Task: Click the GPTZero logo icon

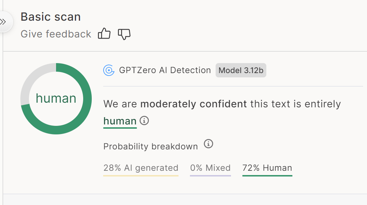Action: [x=109, y=70]
